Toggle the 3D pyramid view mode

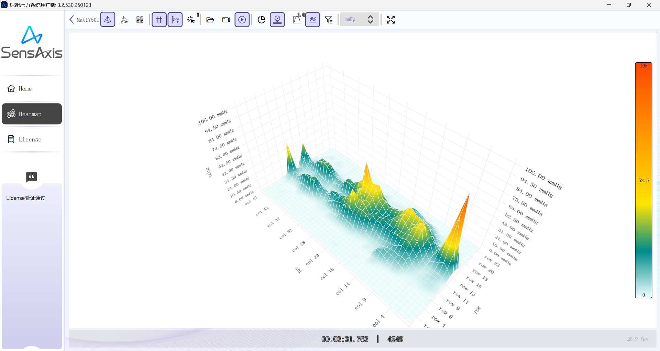108,20
